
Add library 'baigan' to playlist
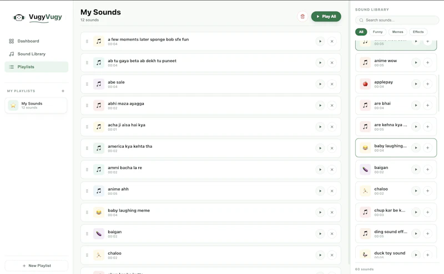pos(427,169)
